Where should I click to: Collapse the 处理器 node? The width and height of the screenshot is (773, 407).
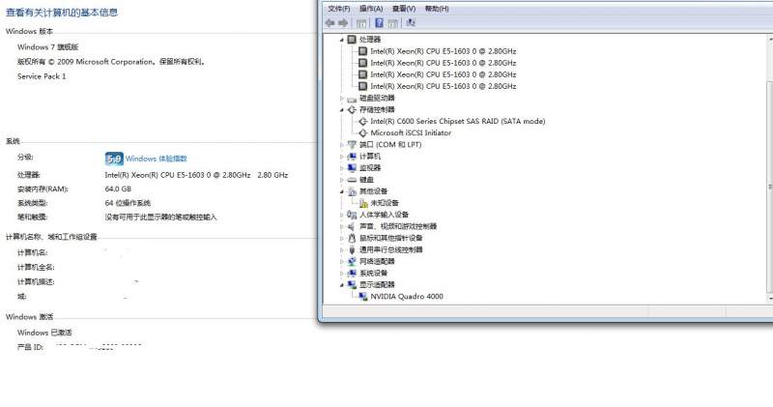(x=342, y=40)
